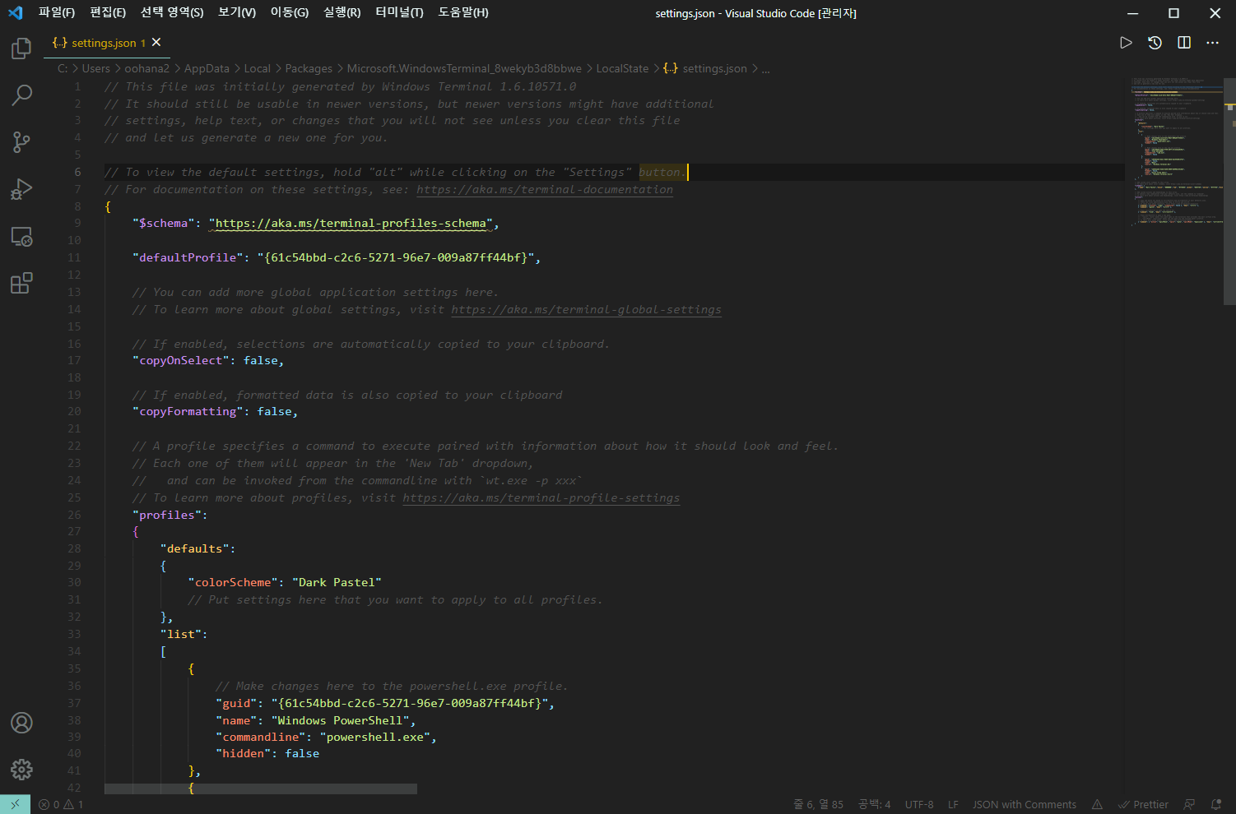Open the More Actions ellipsis menu

point(1212,43)
